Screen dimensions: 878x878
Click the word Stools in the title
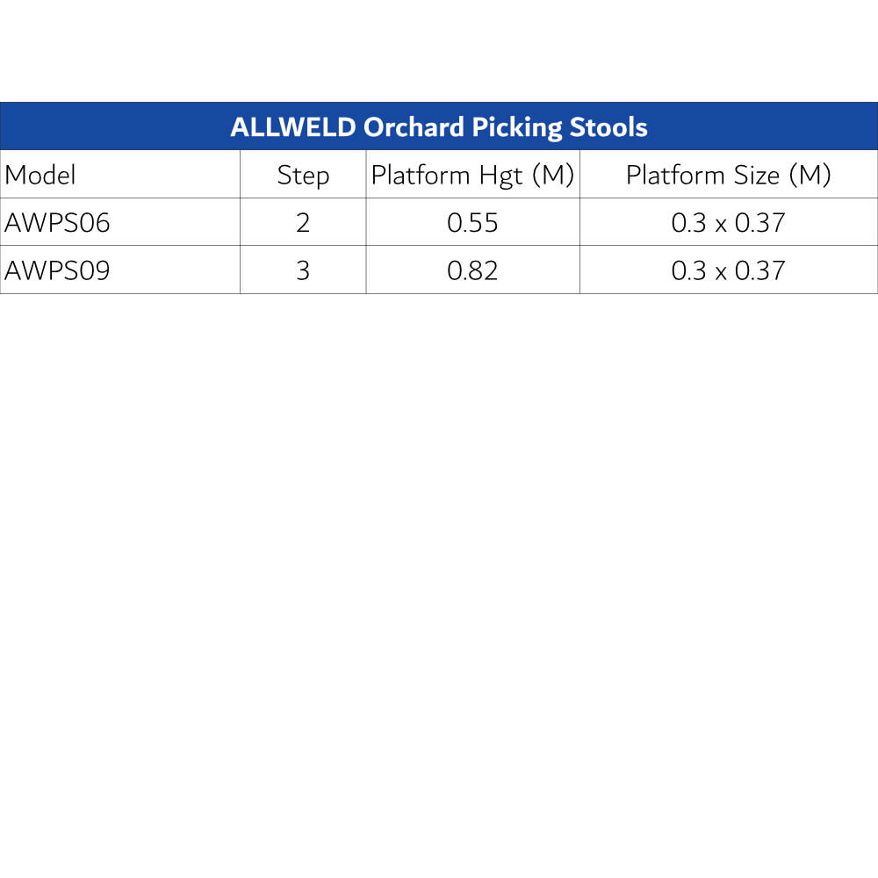pos(608,127)
